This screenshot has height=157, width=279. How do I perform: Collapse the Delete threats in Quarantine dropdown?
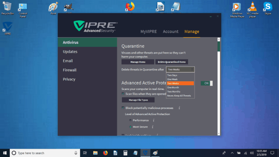(x=180, y=69)
